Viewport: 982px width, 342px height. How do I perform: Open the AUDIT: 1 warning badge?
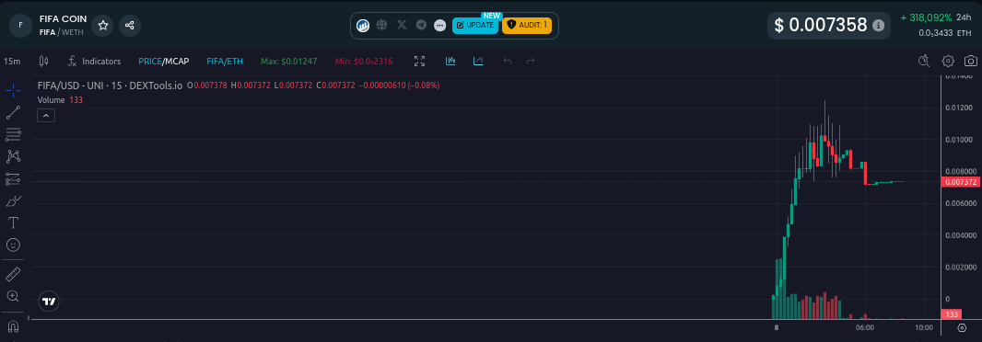pyautogui.click(x=527, y=26)
